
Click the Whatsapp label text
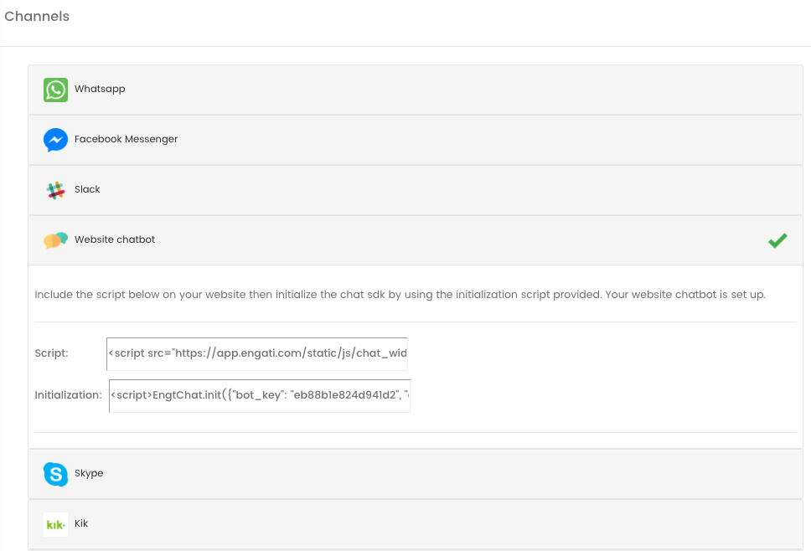click(100, 89)
